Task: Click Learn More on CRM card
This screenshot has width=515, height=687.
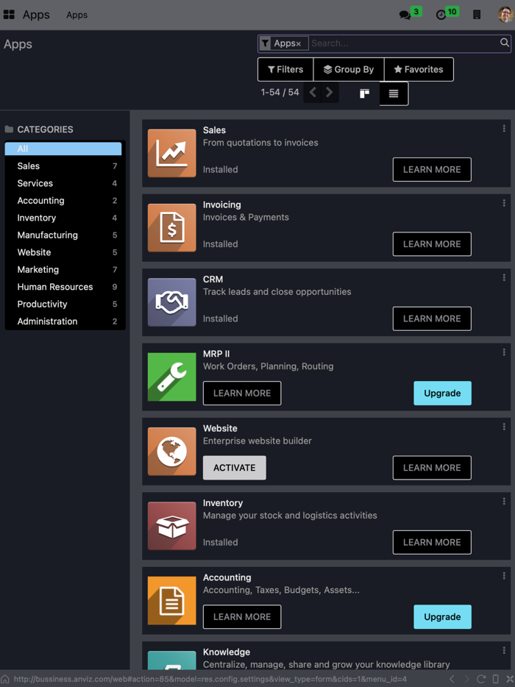Action: coord(432,318)
